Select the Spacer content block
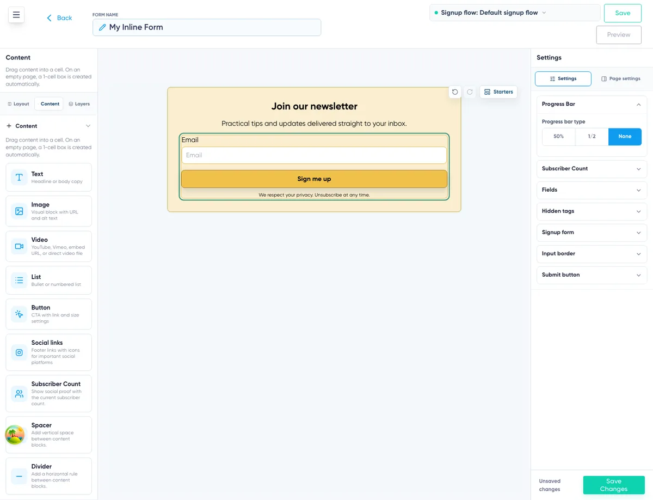The height and width of the screenshot is (500, 653). pos(48,435)
